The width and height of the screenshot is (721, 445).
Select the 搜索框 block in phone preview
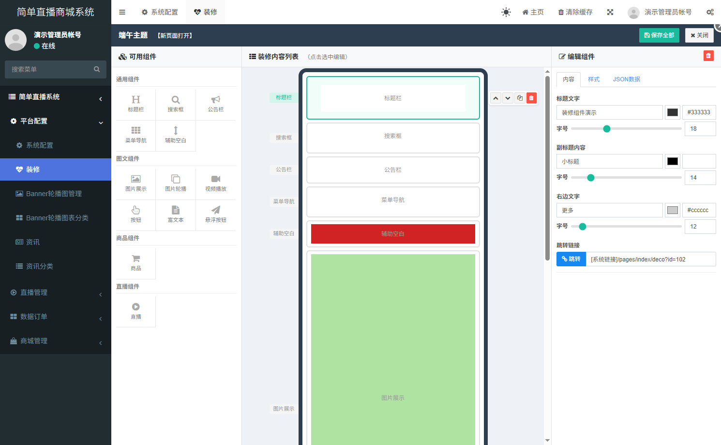point(393,138)
